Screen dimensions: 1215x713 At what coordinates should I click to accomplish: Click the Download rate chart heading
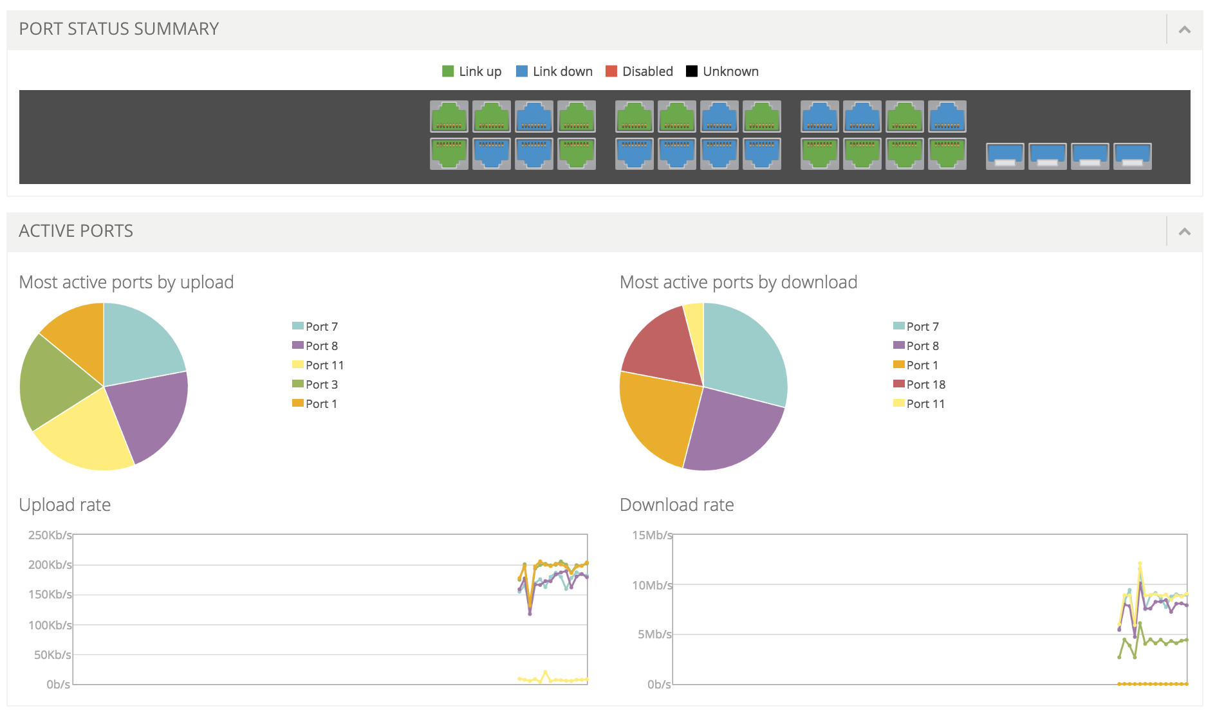pyautogui.click(x=676, y=505)
